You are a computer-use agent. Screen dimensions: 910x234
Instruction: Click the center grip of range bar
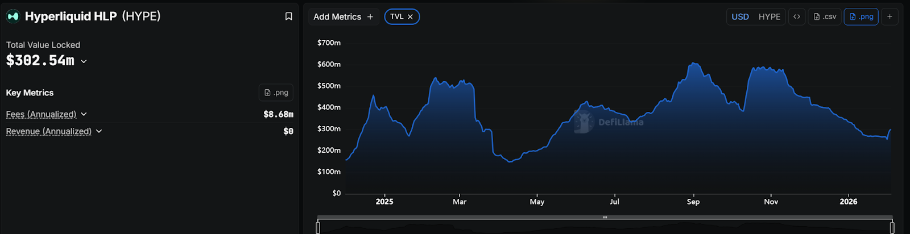[605, 218]
